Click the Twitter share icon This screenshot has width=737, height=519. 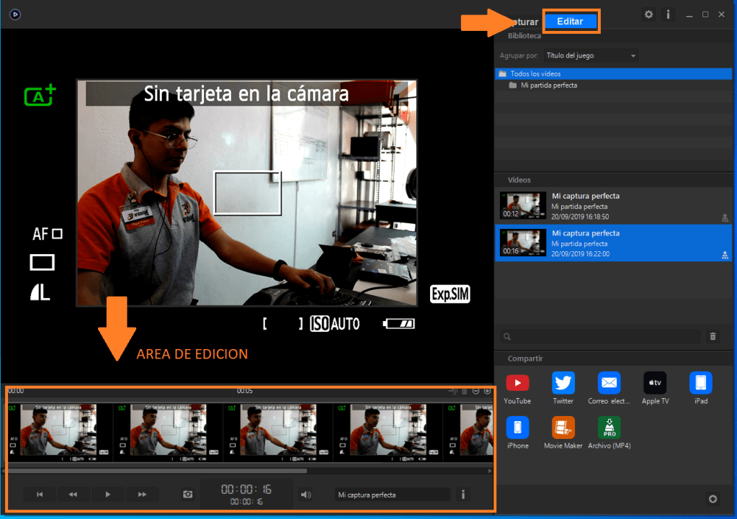pyautogui.click(x=563, y=383)
